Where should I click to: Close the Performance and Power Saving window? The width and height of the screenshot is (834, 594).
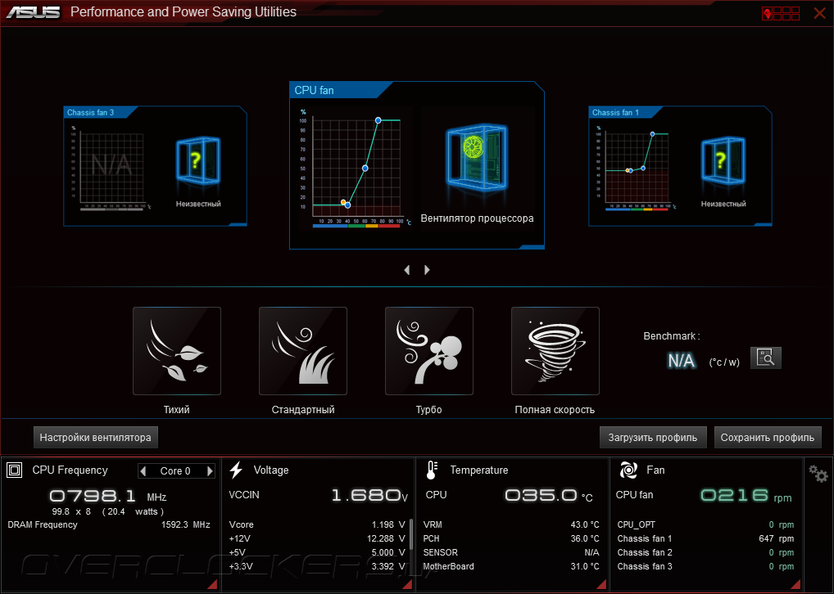(x=819, y=13)
